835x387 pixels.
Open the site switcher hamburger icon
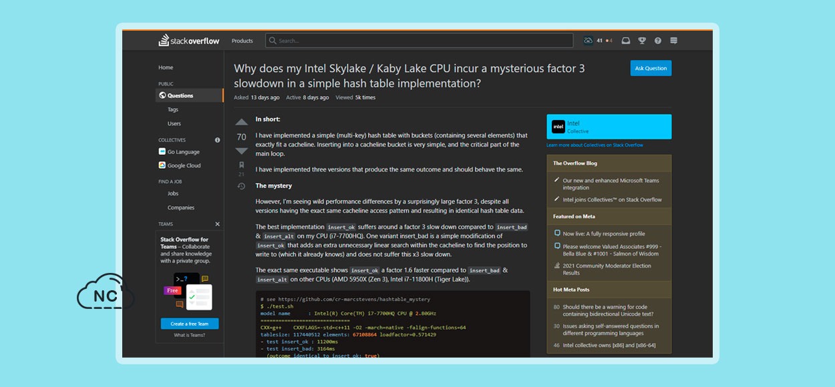click(x=673, y=41)
